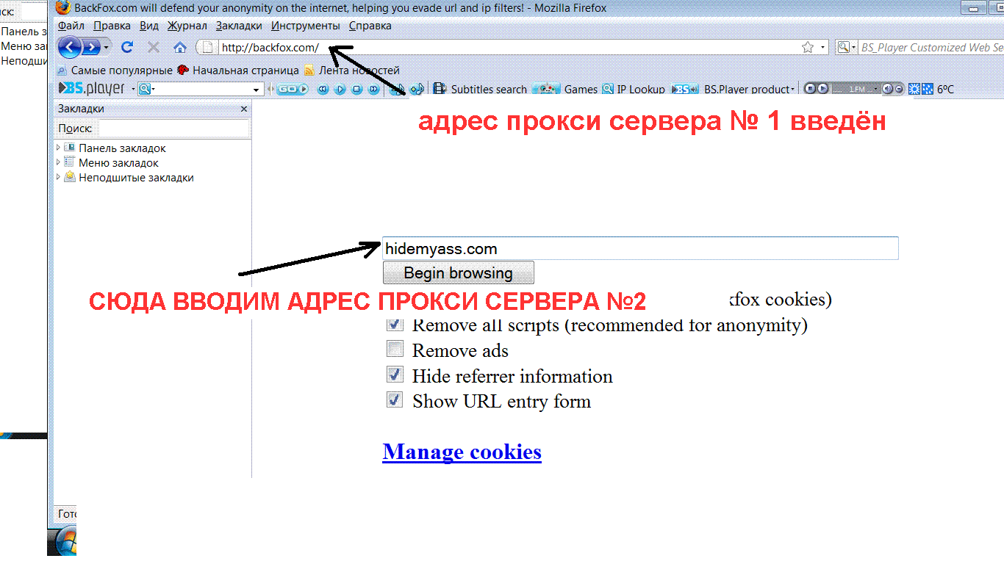The width and height of the screenshot is (1004, 564).
Task: Open the Журнал menu
Action: (x=187, y=26)
